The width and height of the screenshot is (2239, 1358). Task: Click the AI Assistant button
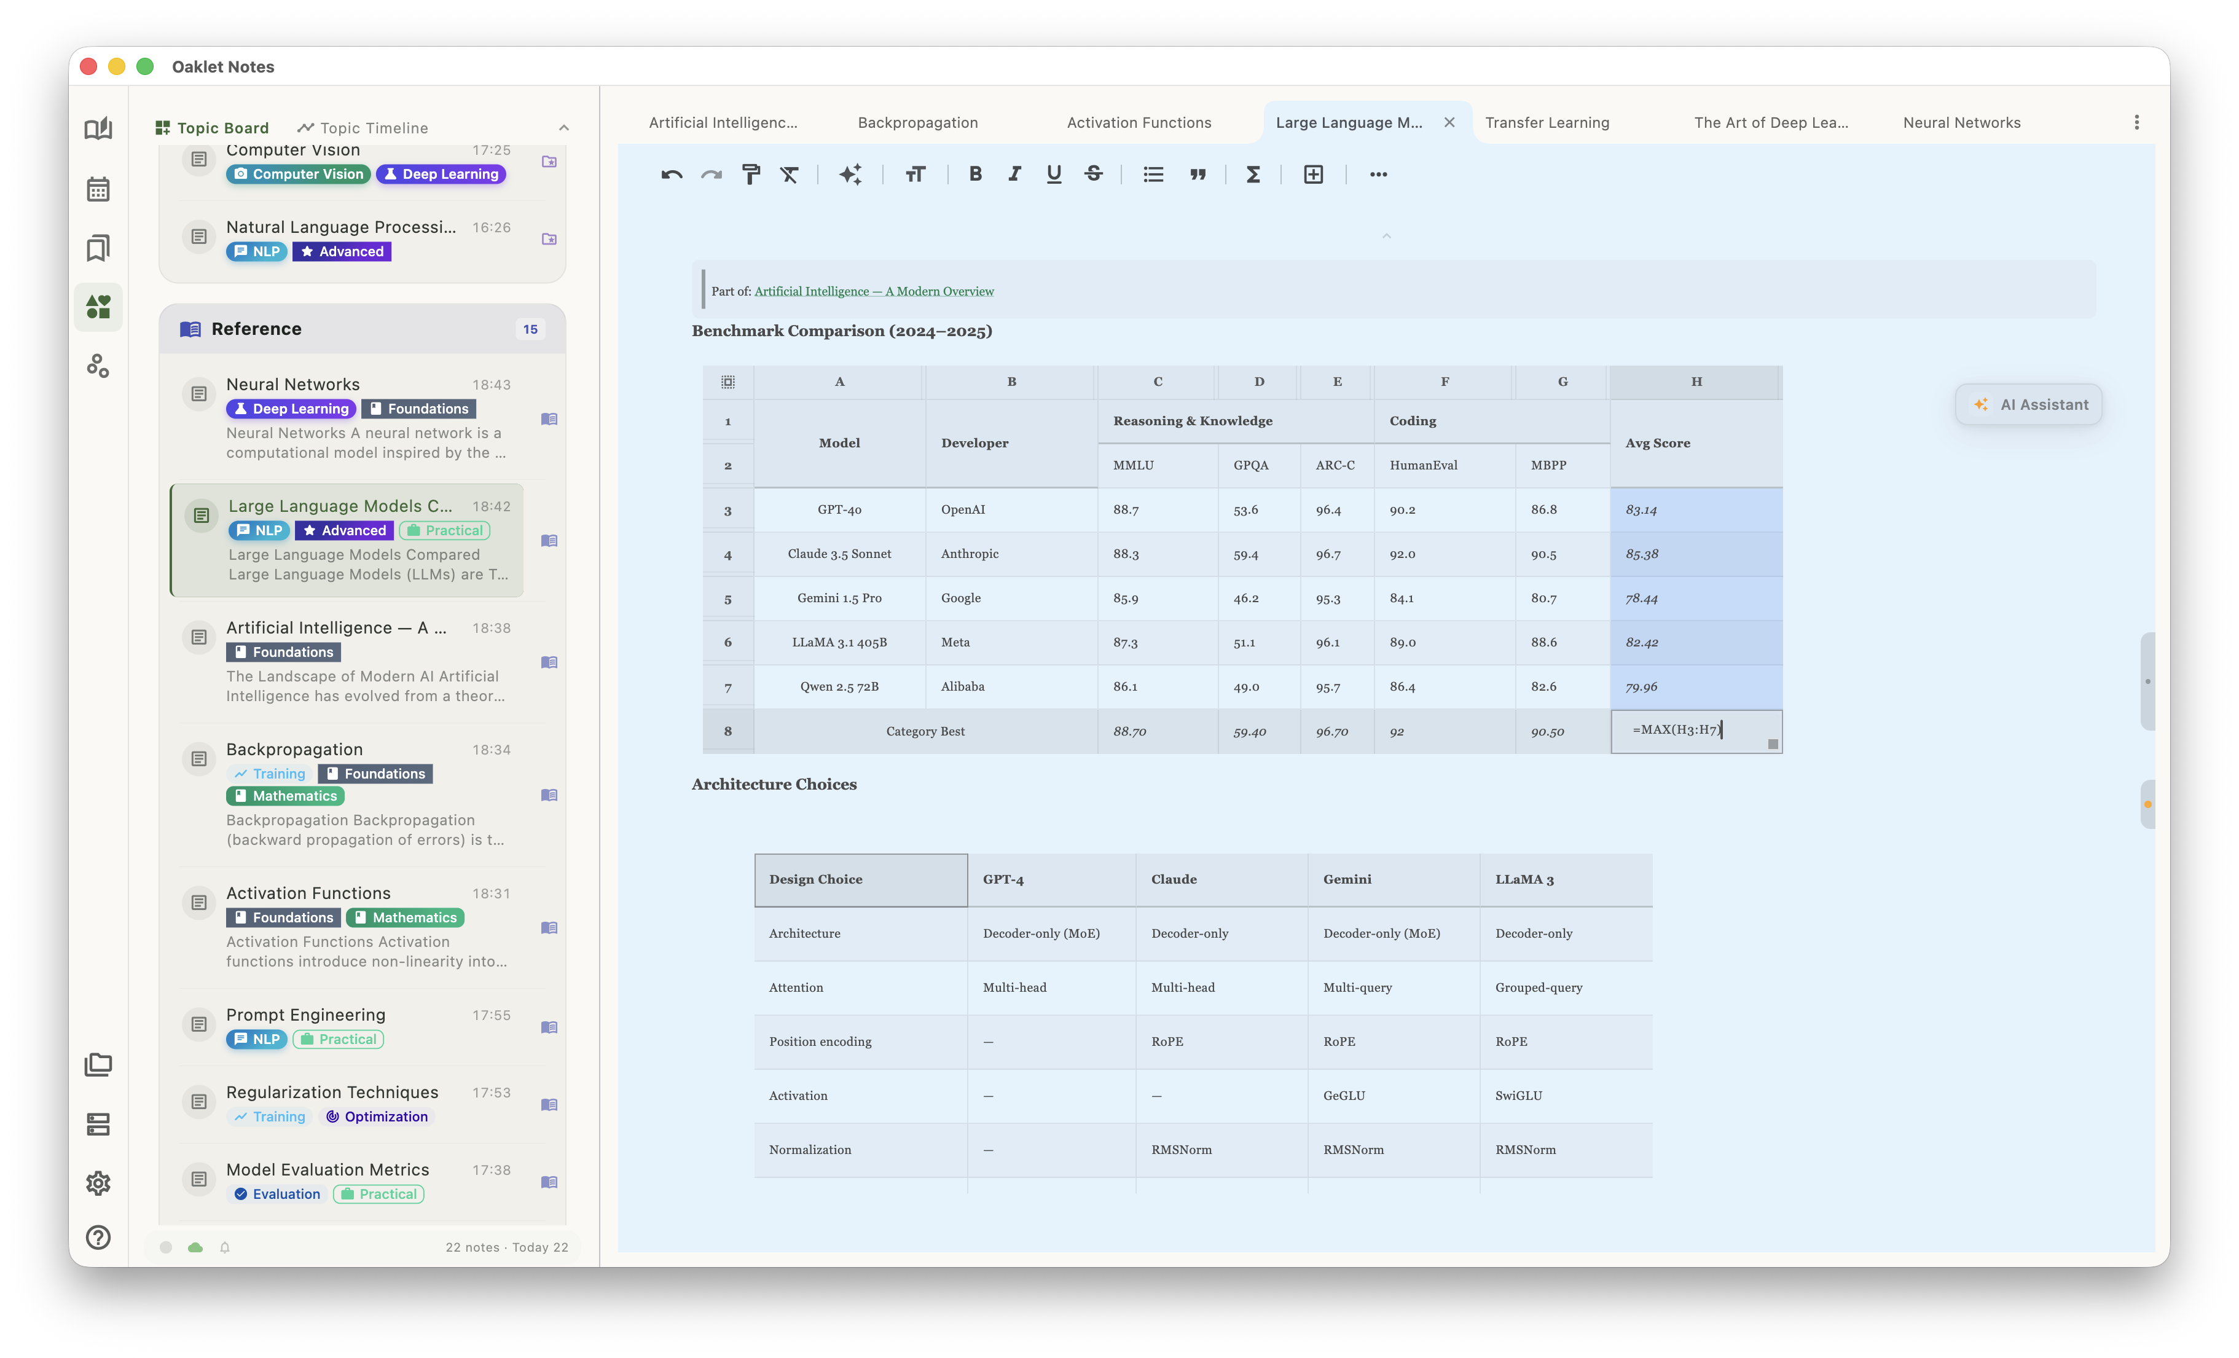click(2028, 404)
